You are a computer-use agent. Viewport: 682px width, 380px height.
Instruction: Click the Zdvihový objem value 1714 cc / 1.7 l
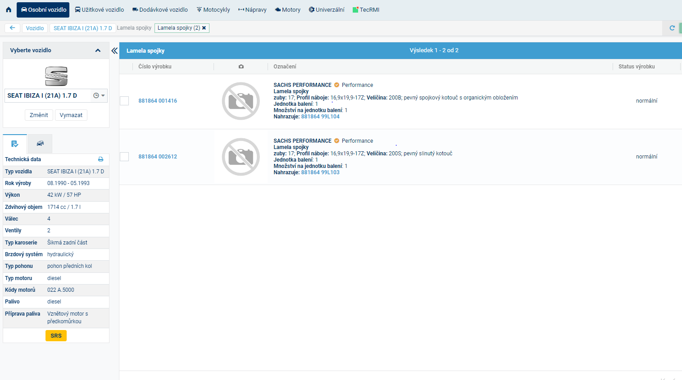64,207
